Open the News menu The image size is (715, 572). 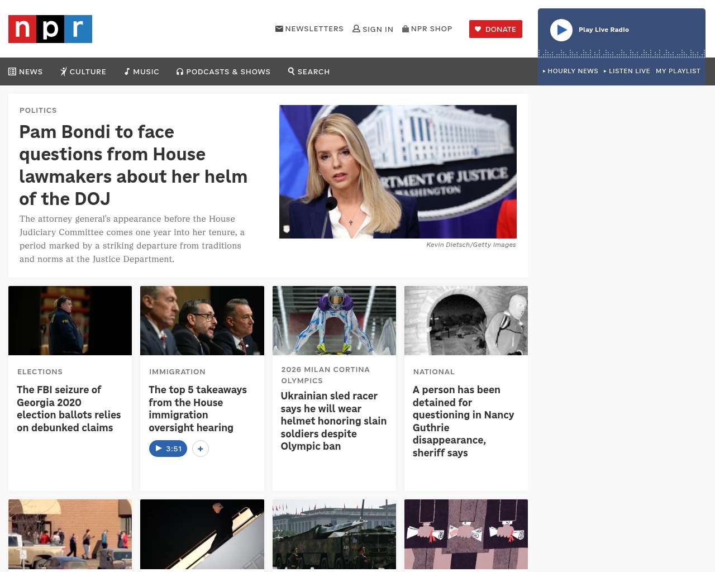click(26, 71)
